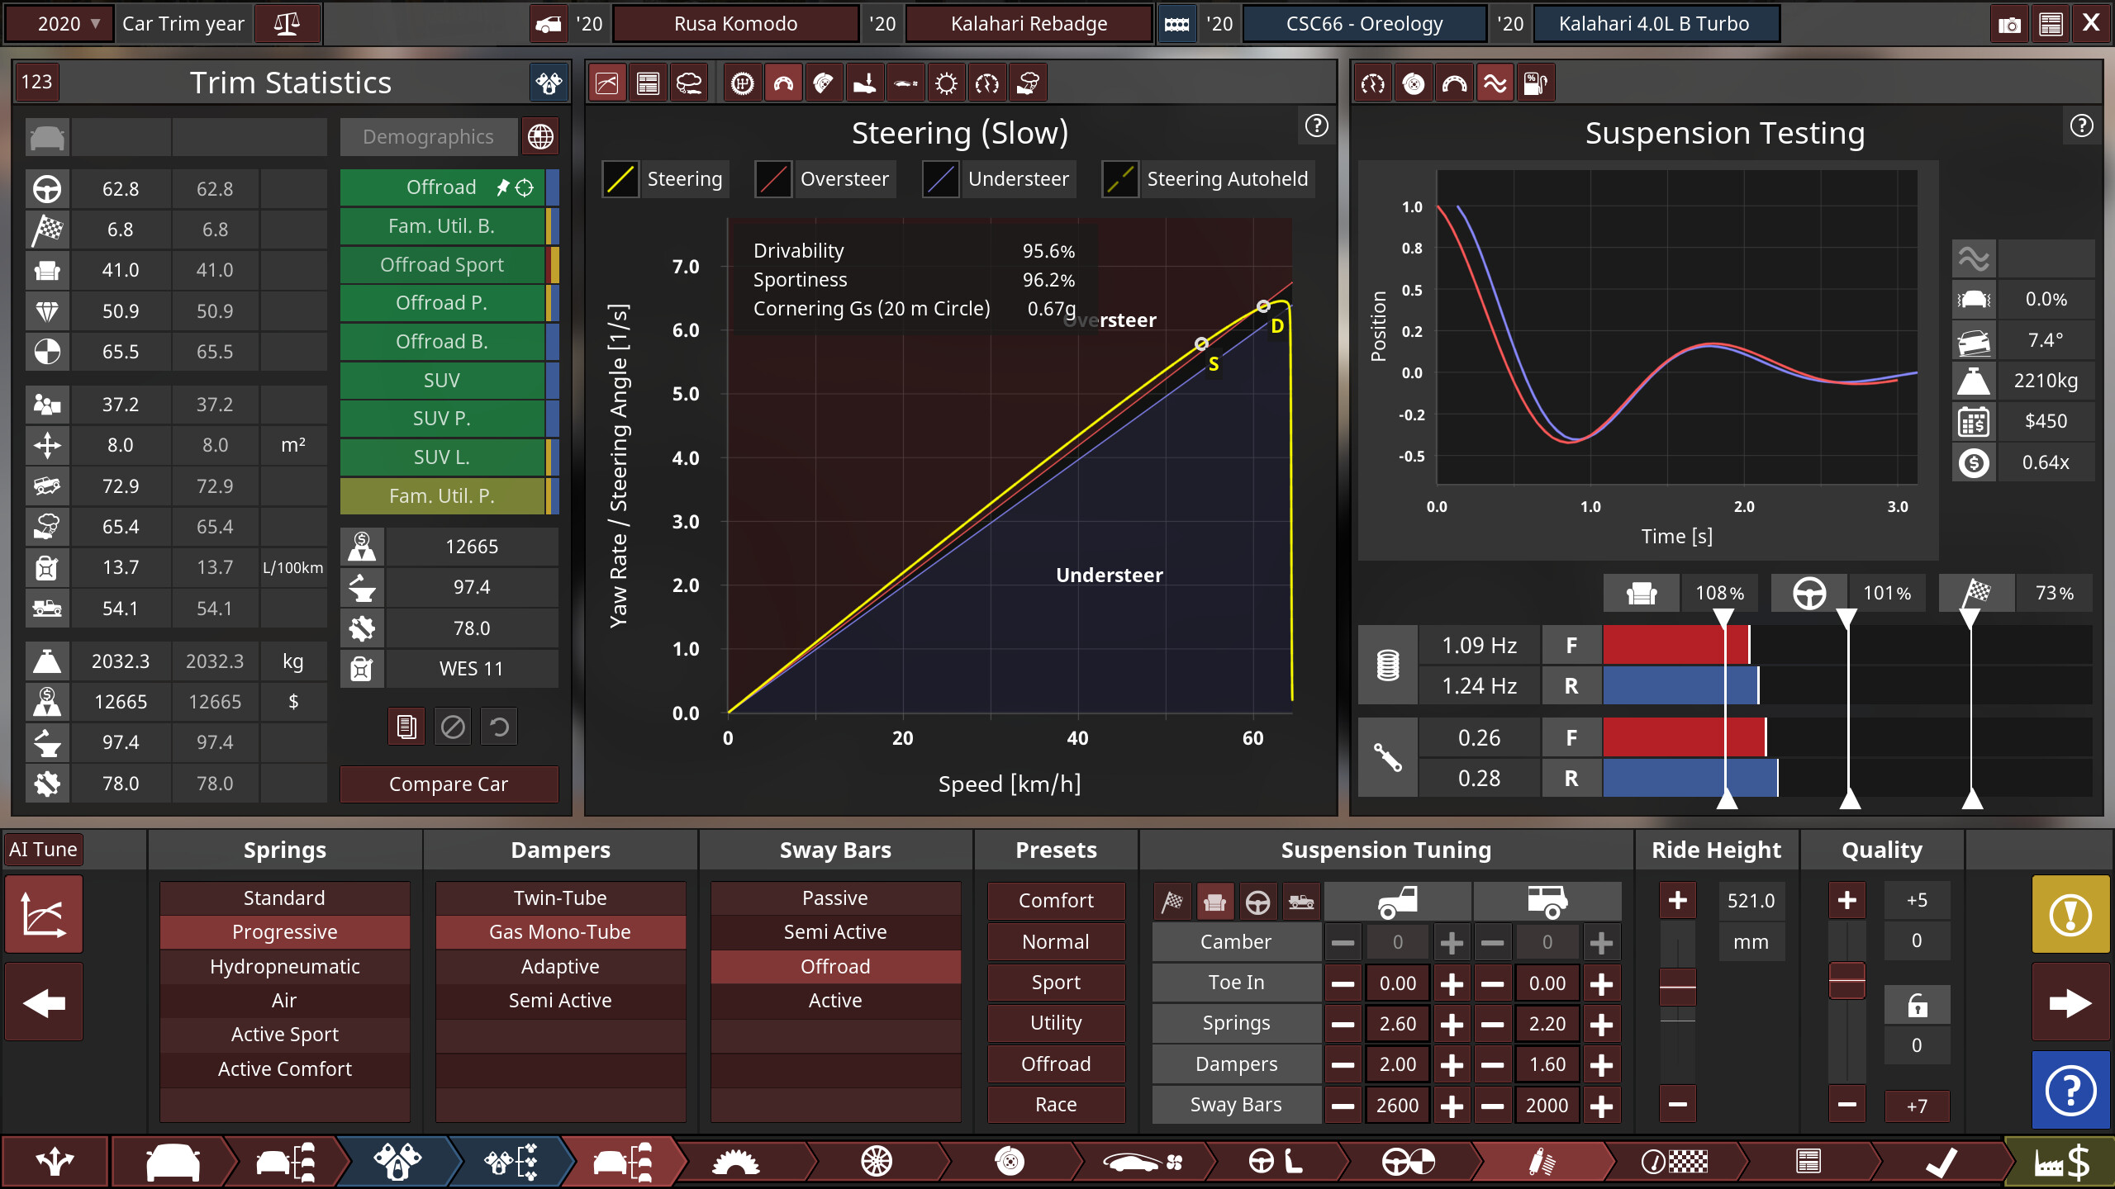
Task: Click the Compare Car button
Action: point(449,784)
